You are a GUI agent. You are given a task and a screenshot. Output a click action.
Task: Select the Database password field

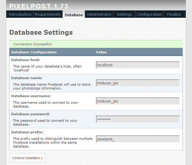tap(138, 119)
